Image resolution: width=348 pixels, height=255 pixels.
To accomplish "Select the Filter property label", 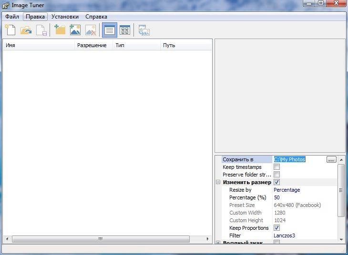I will pyautogui.click(x=235, y=235).
